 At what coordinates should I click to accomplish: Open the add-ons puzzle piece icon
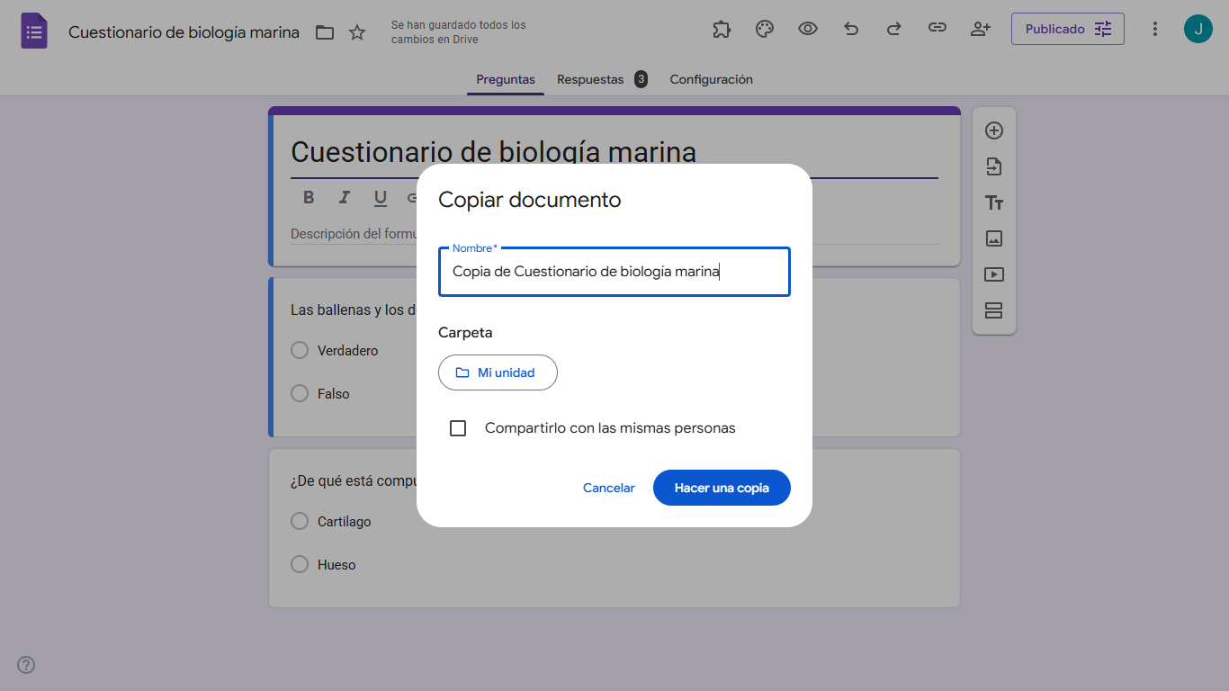pyautogui.click(x=722, y=29)
